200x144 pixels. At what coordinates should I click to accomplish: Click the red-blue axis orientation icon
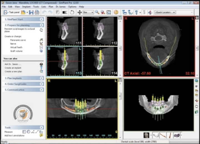coord(150,12)
